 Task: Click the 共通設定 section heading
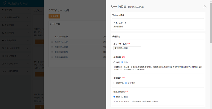[116, 37]
